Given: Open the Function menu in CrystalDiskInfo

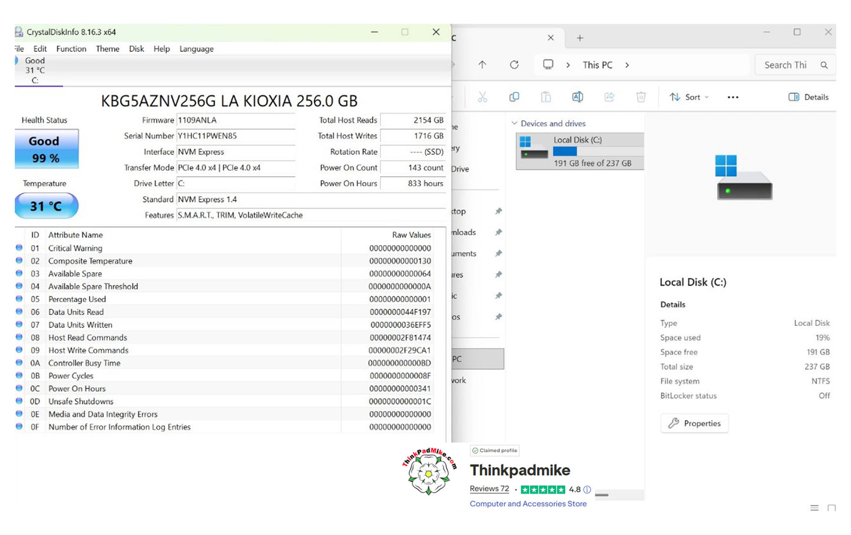Looking at the screenshot, I should tap(71, 48).
